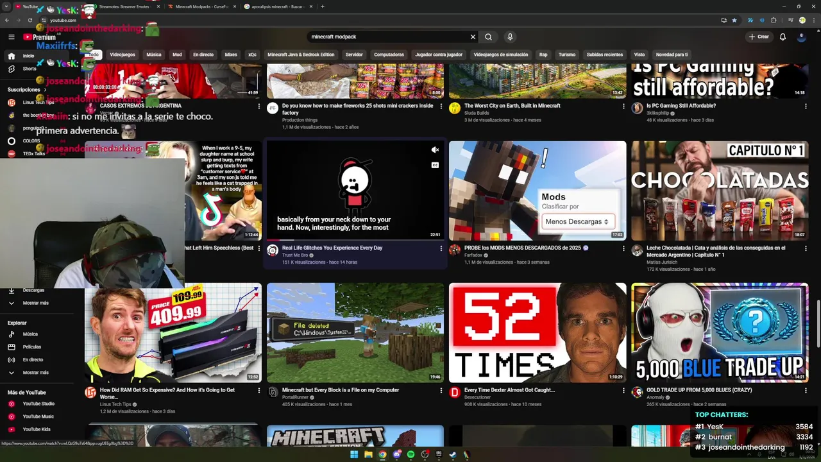Open File Explorer from the taskbar

[x=368, y=455]
